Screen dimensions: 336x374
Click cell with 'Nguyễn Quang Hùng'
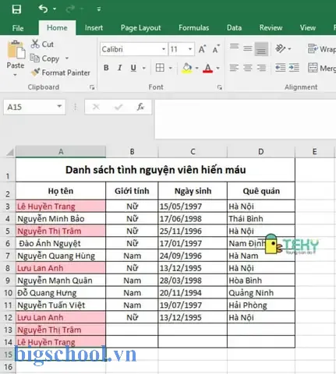point(61,256)
